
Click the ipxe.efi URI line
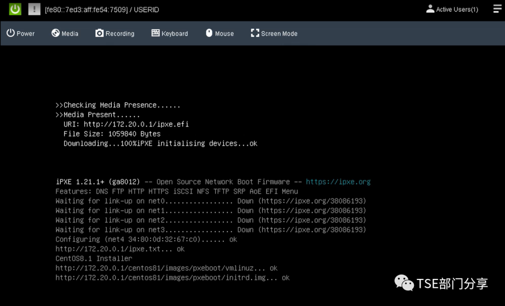(126, 124)
